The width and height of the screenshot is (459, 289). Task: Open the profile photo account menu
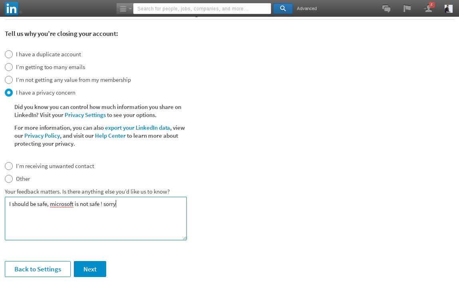pos(448,8)
